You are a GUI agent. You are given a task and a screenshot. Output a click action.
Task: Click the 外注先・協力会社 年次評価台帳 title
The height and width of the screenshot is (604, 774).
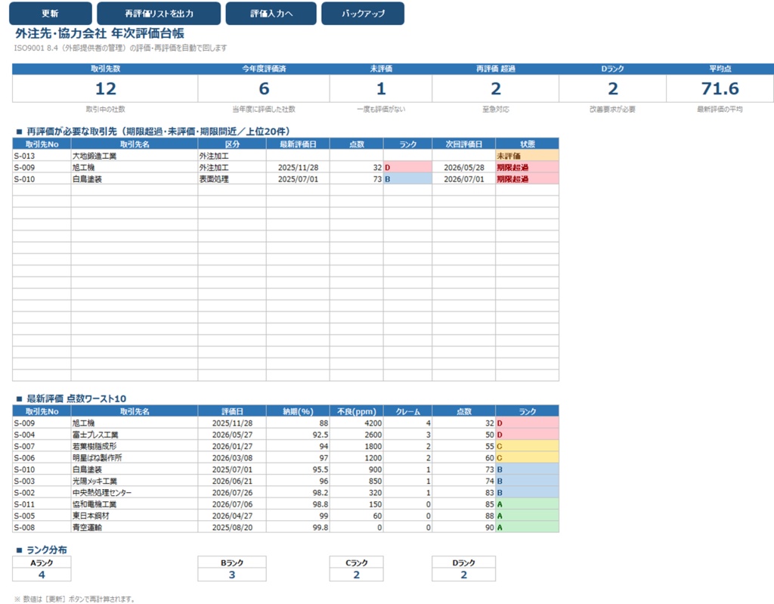(x=100, y=33)
